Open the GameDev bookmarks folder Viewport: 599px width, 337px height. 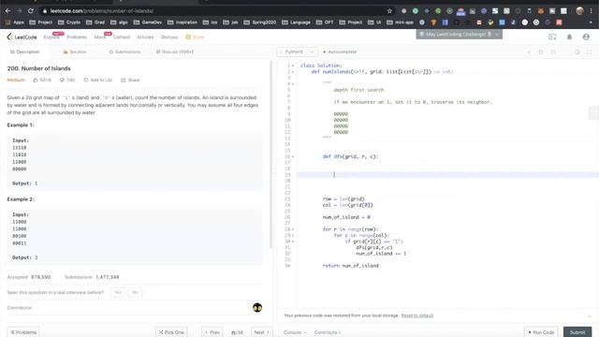tap(148, 22)
